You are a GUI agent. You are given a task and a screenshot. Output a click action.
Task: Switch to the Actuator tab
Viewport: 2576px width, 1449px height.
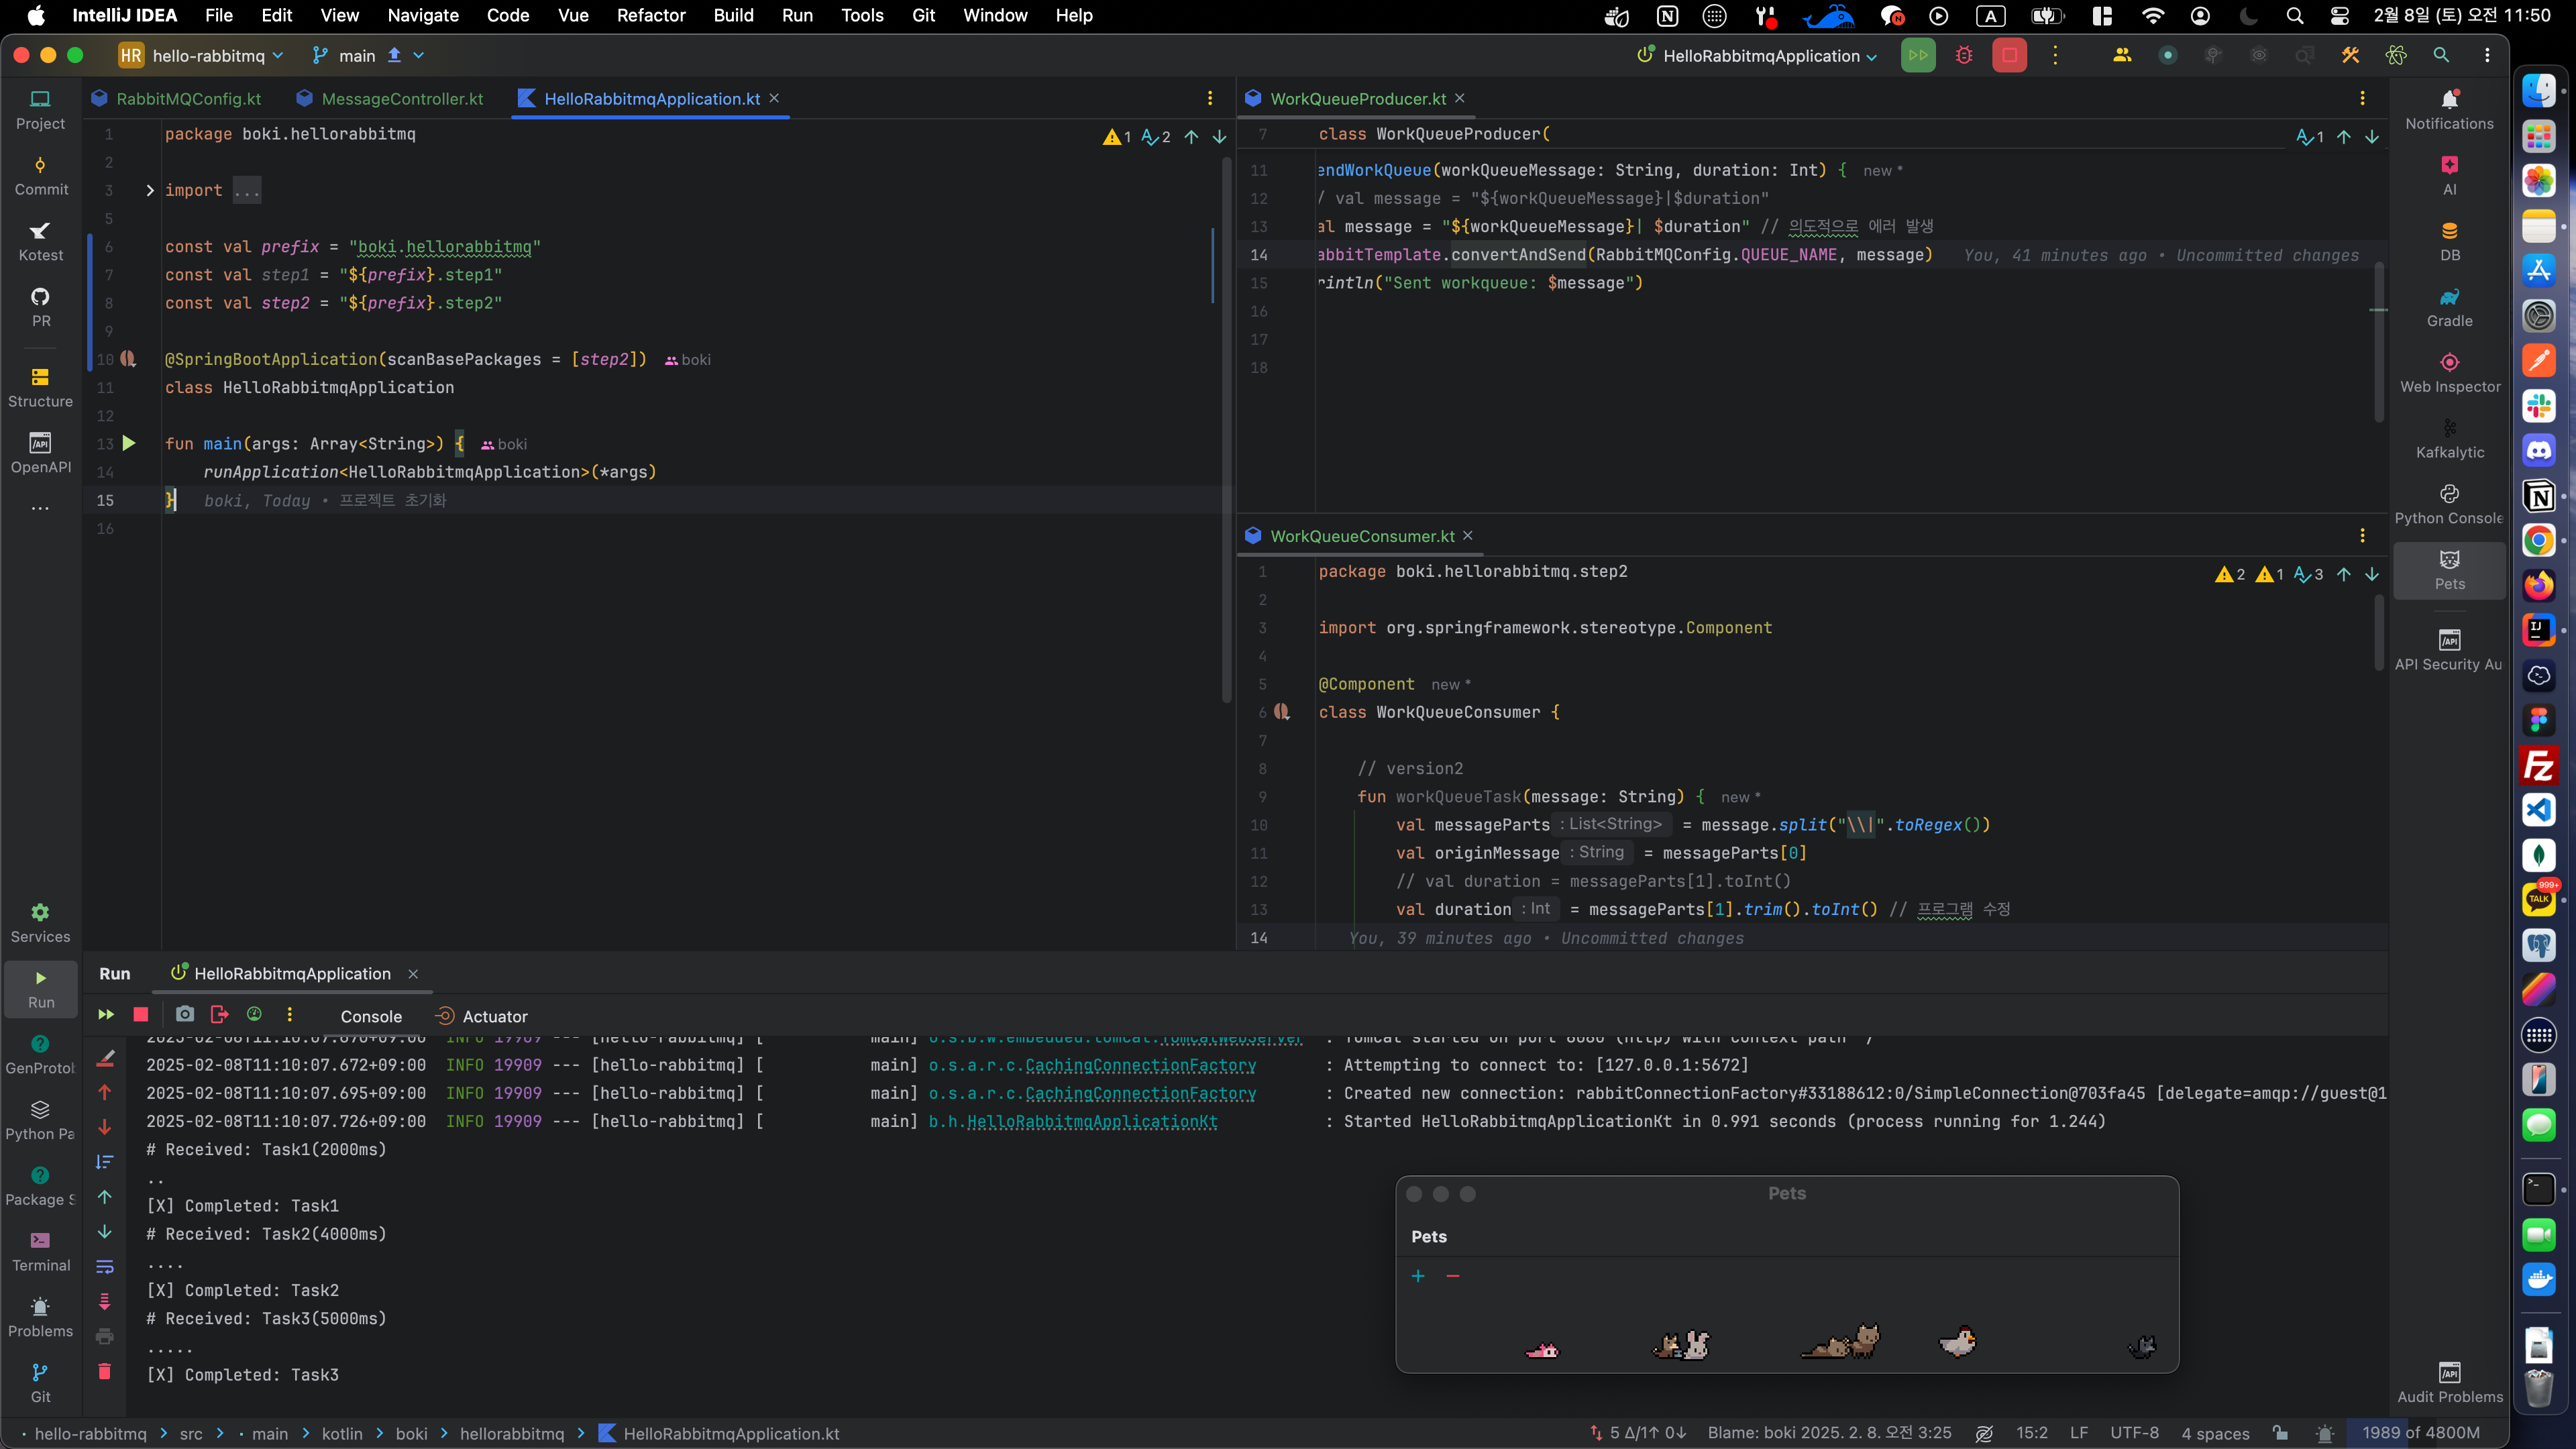pos(494,1016)
